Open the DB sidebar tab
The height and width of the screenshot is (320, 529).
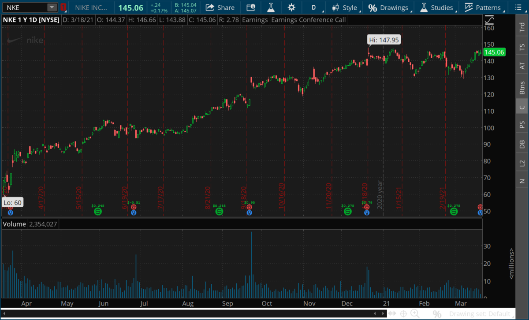[522, 144]
